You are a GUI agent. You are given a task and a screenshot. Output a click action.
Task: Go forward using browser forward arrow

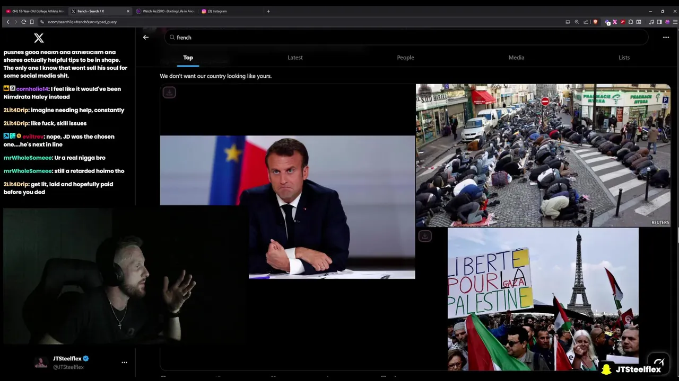pos(15,22)
